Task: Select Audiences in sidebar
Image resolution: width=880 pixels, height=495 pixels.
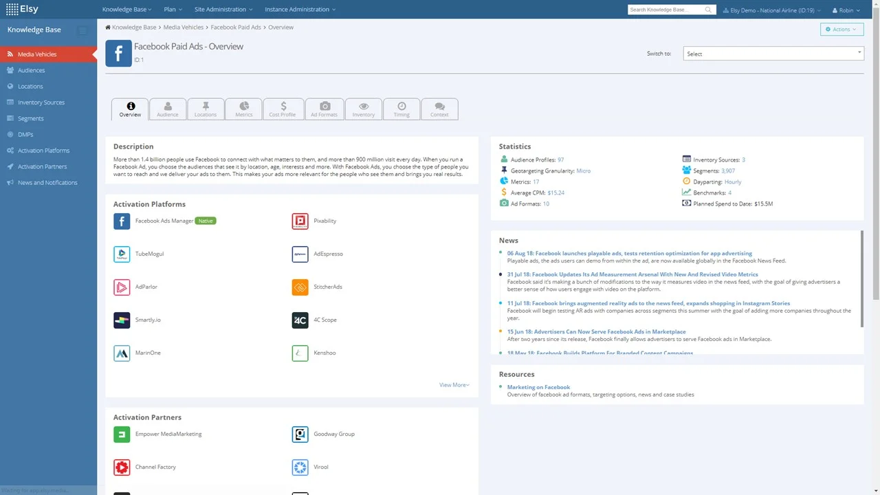Action: (48, 70)
